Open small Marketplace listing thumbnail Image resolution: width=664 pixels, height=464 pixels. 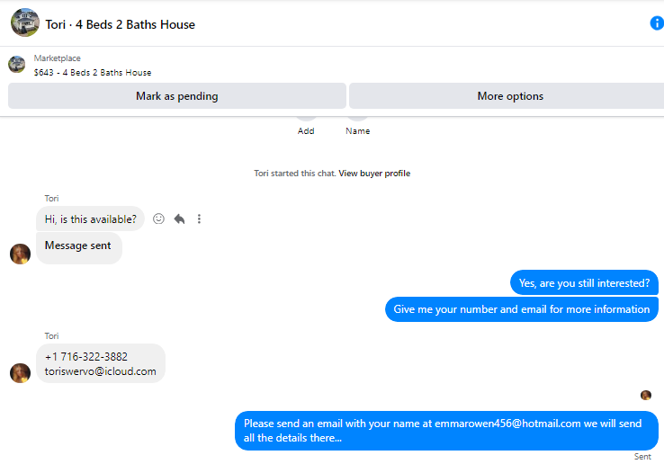[x=17, y=65]
